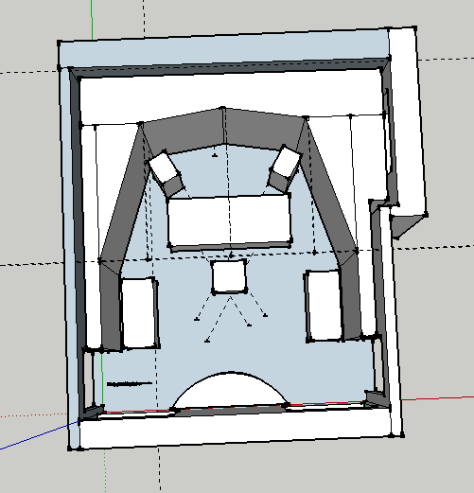Screen dimensions: 474x493
Task: Click the right angled speaker box
Action: click(285, 168)
